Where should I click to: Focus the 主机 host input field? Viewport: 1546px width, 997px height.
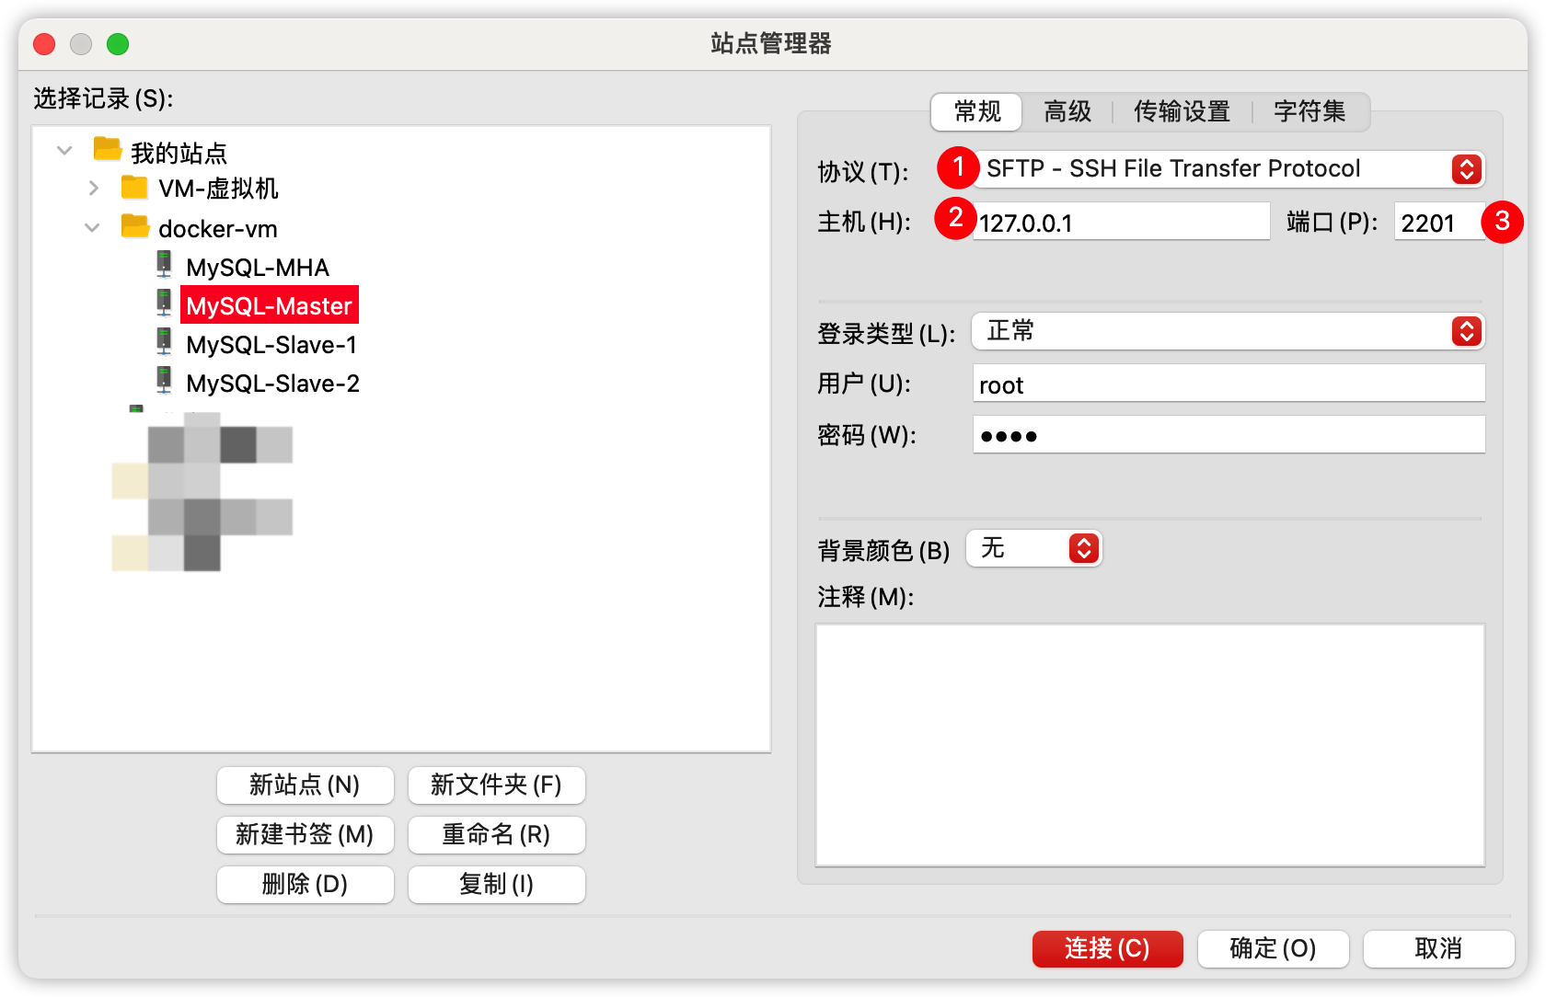pos(1121,222)
